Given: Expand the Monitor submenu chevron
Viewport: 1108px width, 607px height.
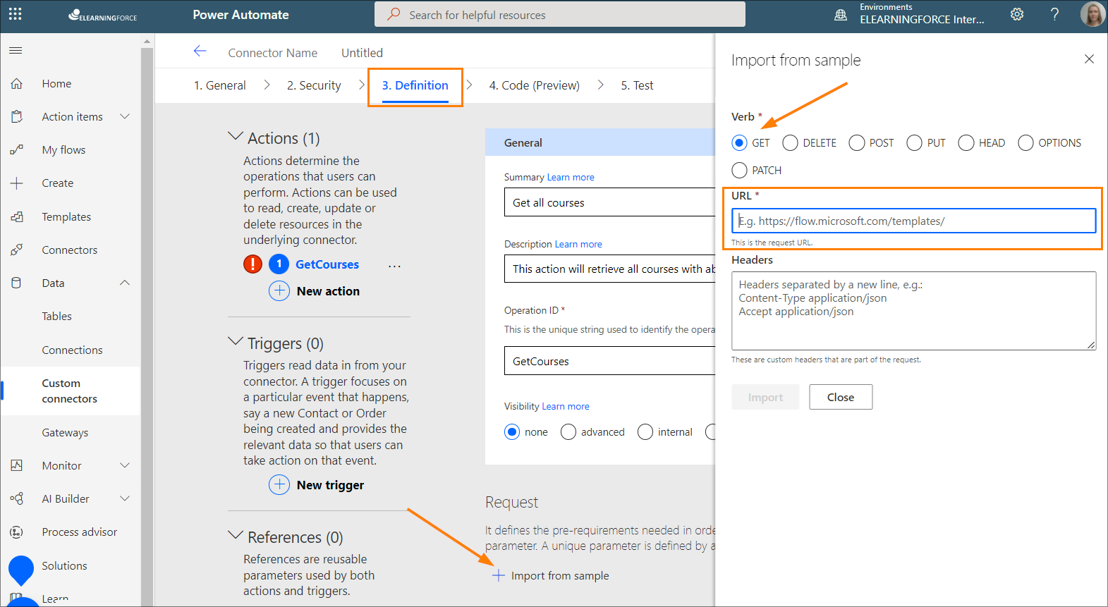Looking at the screenshot, I should (125, 465).
